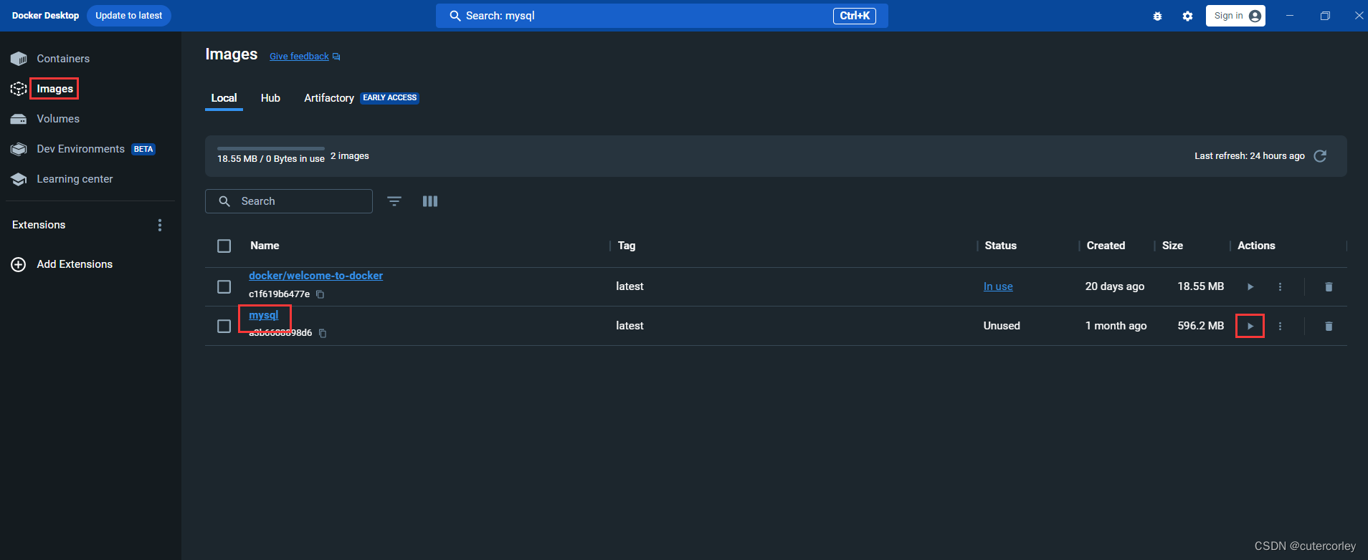Click the Learning center graduation cap icon
This screenshot has height=560, width=1368.
(19, 179)
